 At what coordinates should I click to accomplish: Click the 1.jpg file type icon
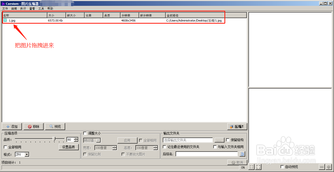click(5, 20)
